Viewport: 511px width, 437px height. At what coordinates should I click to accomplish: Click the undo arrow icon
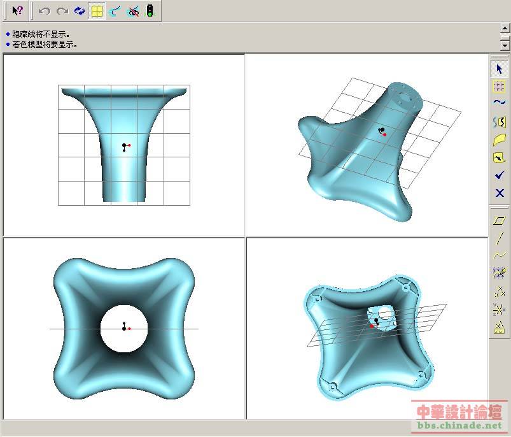pyautogui.click(x=45, y=11)
